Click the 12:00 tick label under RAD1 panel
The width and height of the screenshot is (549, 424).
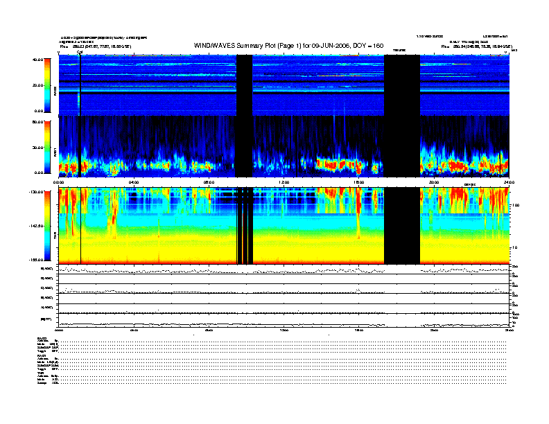click(284, 182)
